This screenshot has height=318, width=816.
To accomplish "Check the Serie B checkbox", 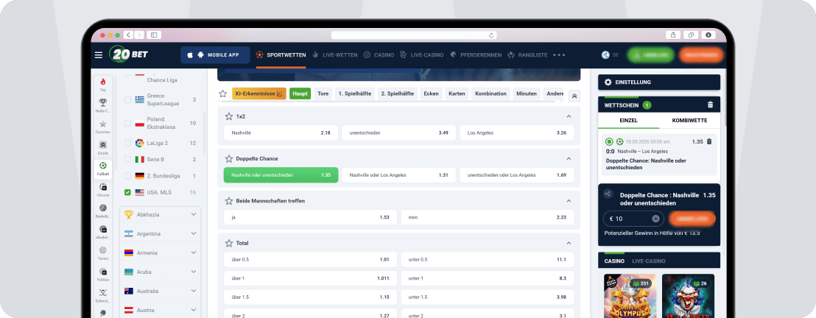I will tap(127, 159).
